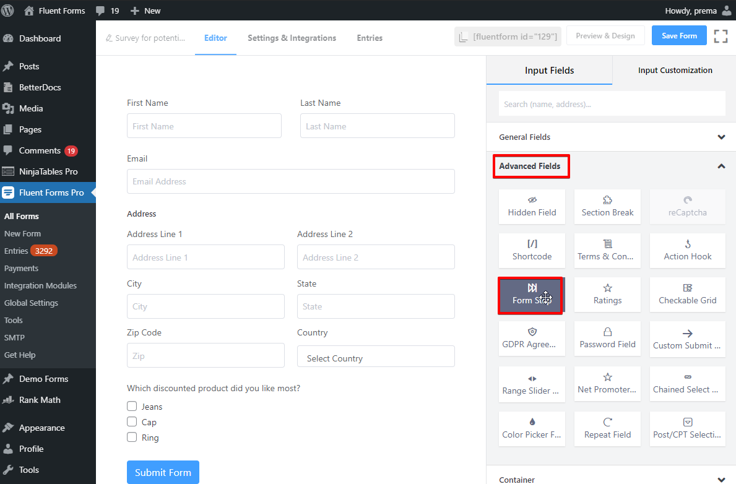The image size is (736, 484).
Task: Add Terms & Conditions field
Action: (x=607, y=251)
